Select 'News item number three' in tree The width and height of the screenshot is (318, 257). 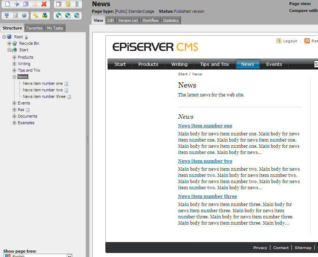(44, 96)
